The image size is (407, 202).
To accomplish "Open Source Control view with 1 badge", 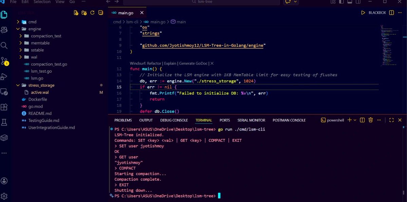I will pyautogui.click(x=4, y=61).
